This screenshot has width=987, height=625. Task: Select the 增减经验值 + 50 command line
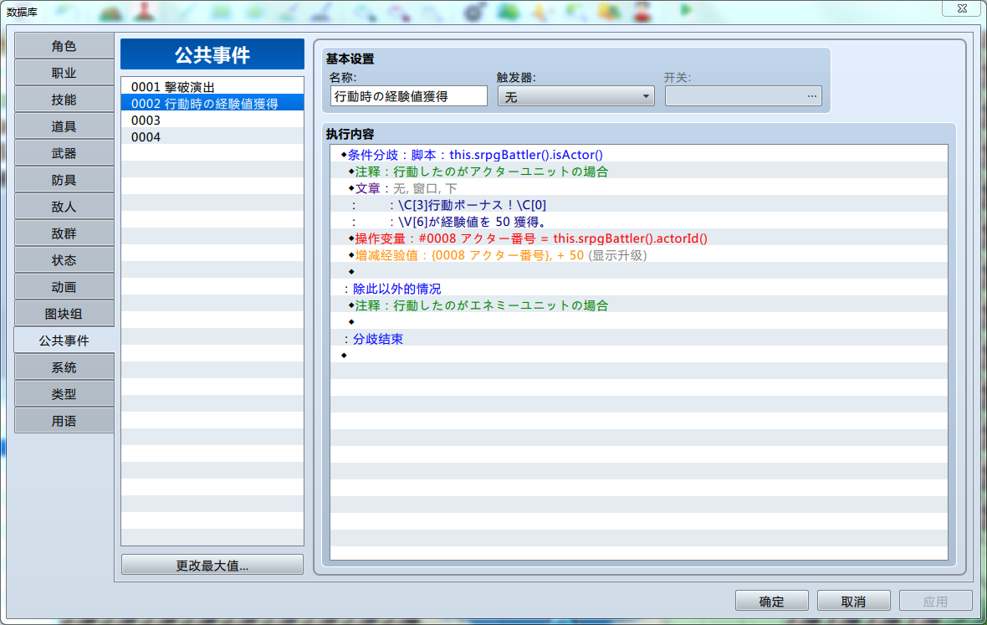click(639, 255)
